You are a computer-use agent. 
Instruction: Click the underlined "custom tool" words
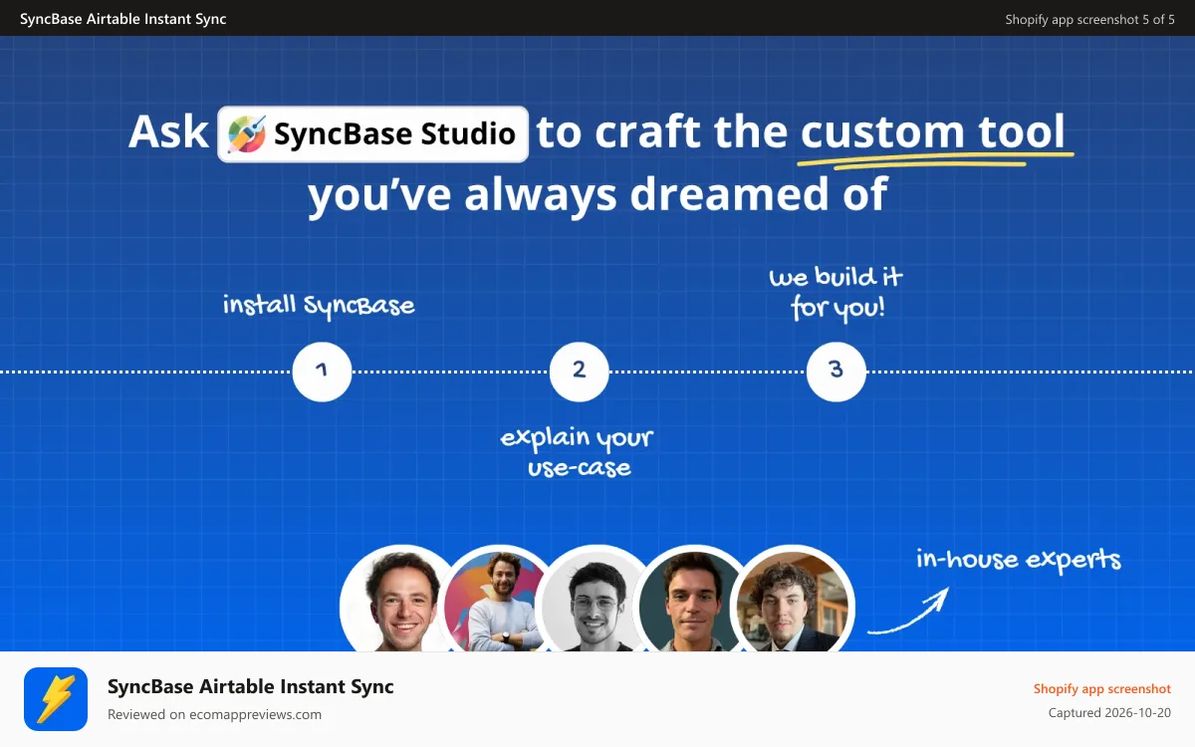pos(934,132)
